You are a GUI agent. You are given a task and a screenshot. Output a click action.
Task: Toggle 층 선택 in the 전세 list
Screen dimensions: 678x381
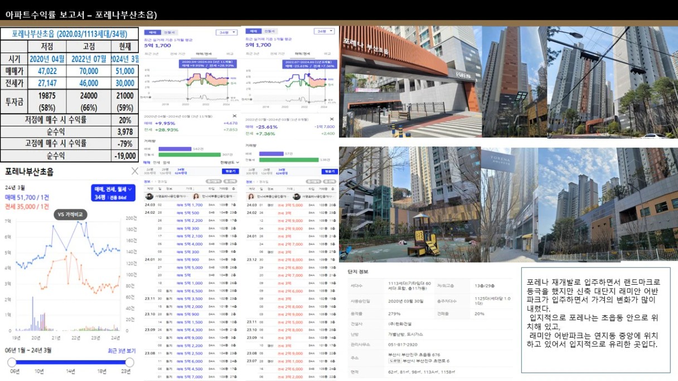click(x=328, y=182)
